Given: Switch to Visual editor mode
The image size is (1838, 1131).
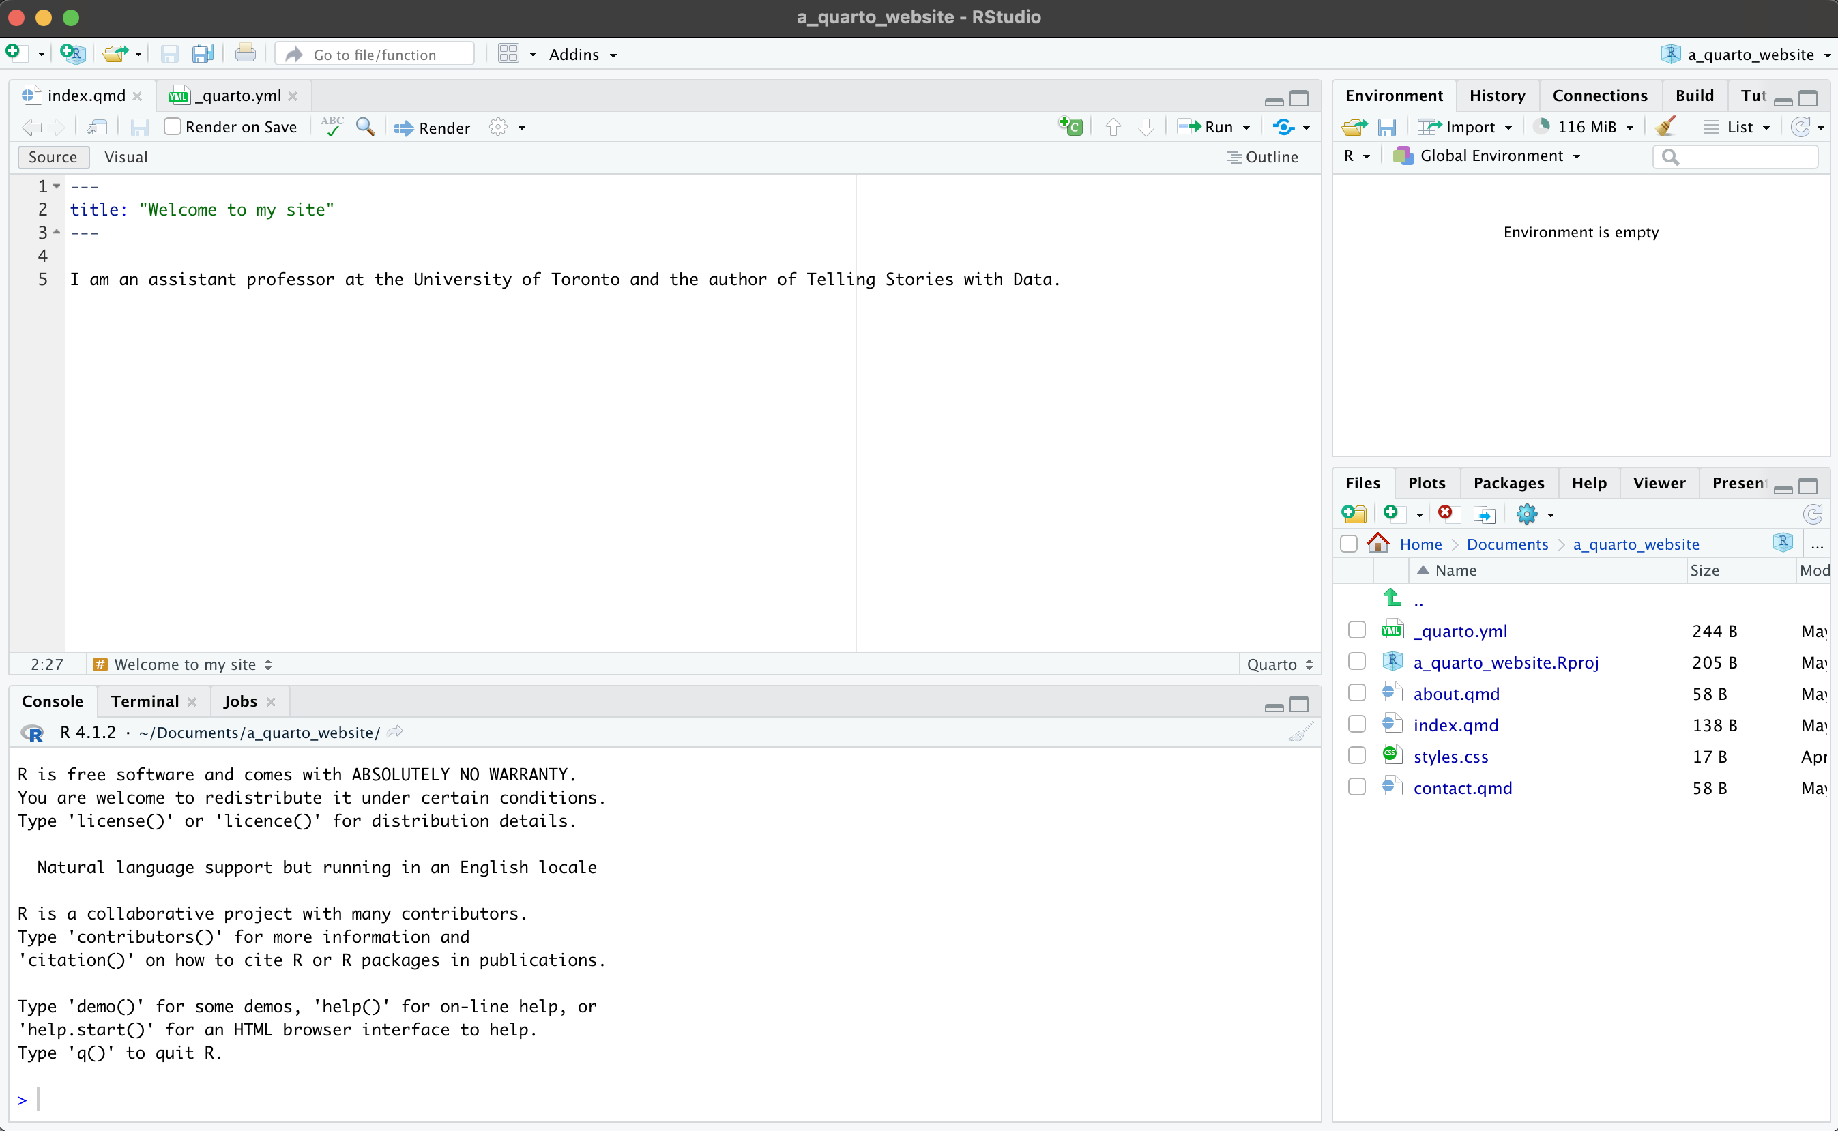Looking at the screenshot, I should (126, 157).
